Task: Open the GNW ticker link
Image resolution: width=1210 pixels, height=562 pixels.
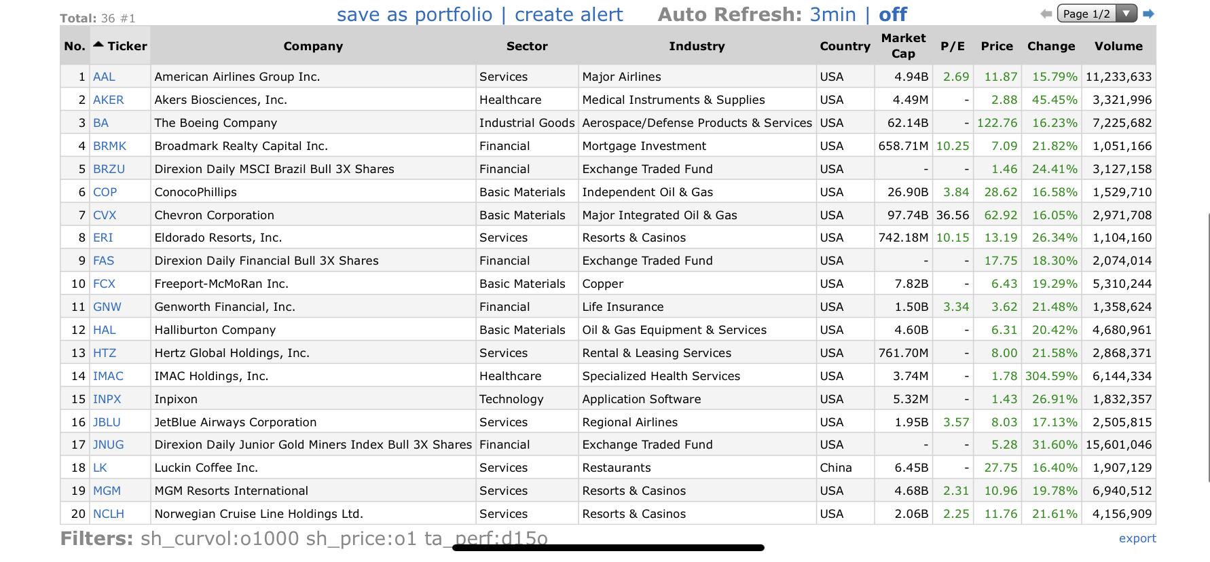Action: point(107,307)
